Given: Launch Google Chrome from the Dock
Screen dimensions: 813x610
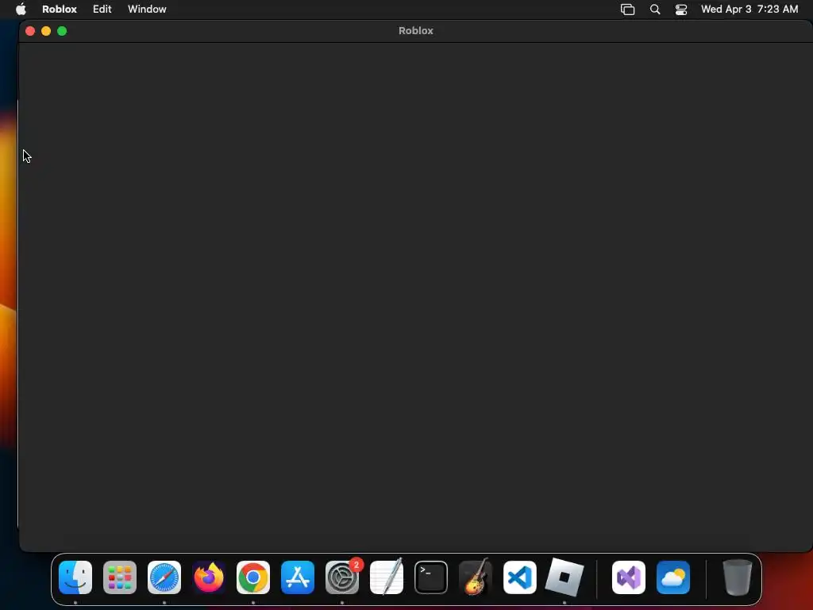Looking at the screenshot, I should click(x=253, y=577).
